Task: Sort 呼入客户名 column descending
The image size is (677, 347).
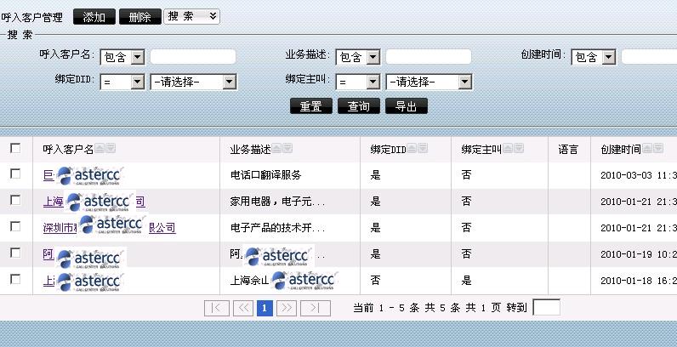Action: point(111,149)
